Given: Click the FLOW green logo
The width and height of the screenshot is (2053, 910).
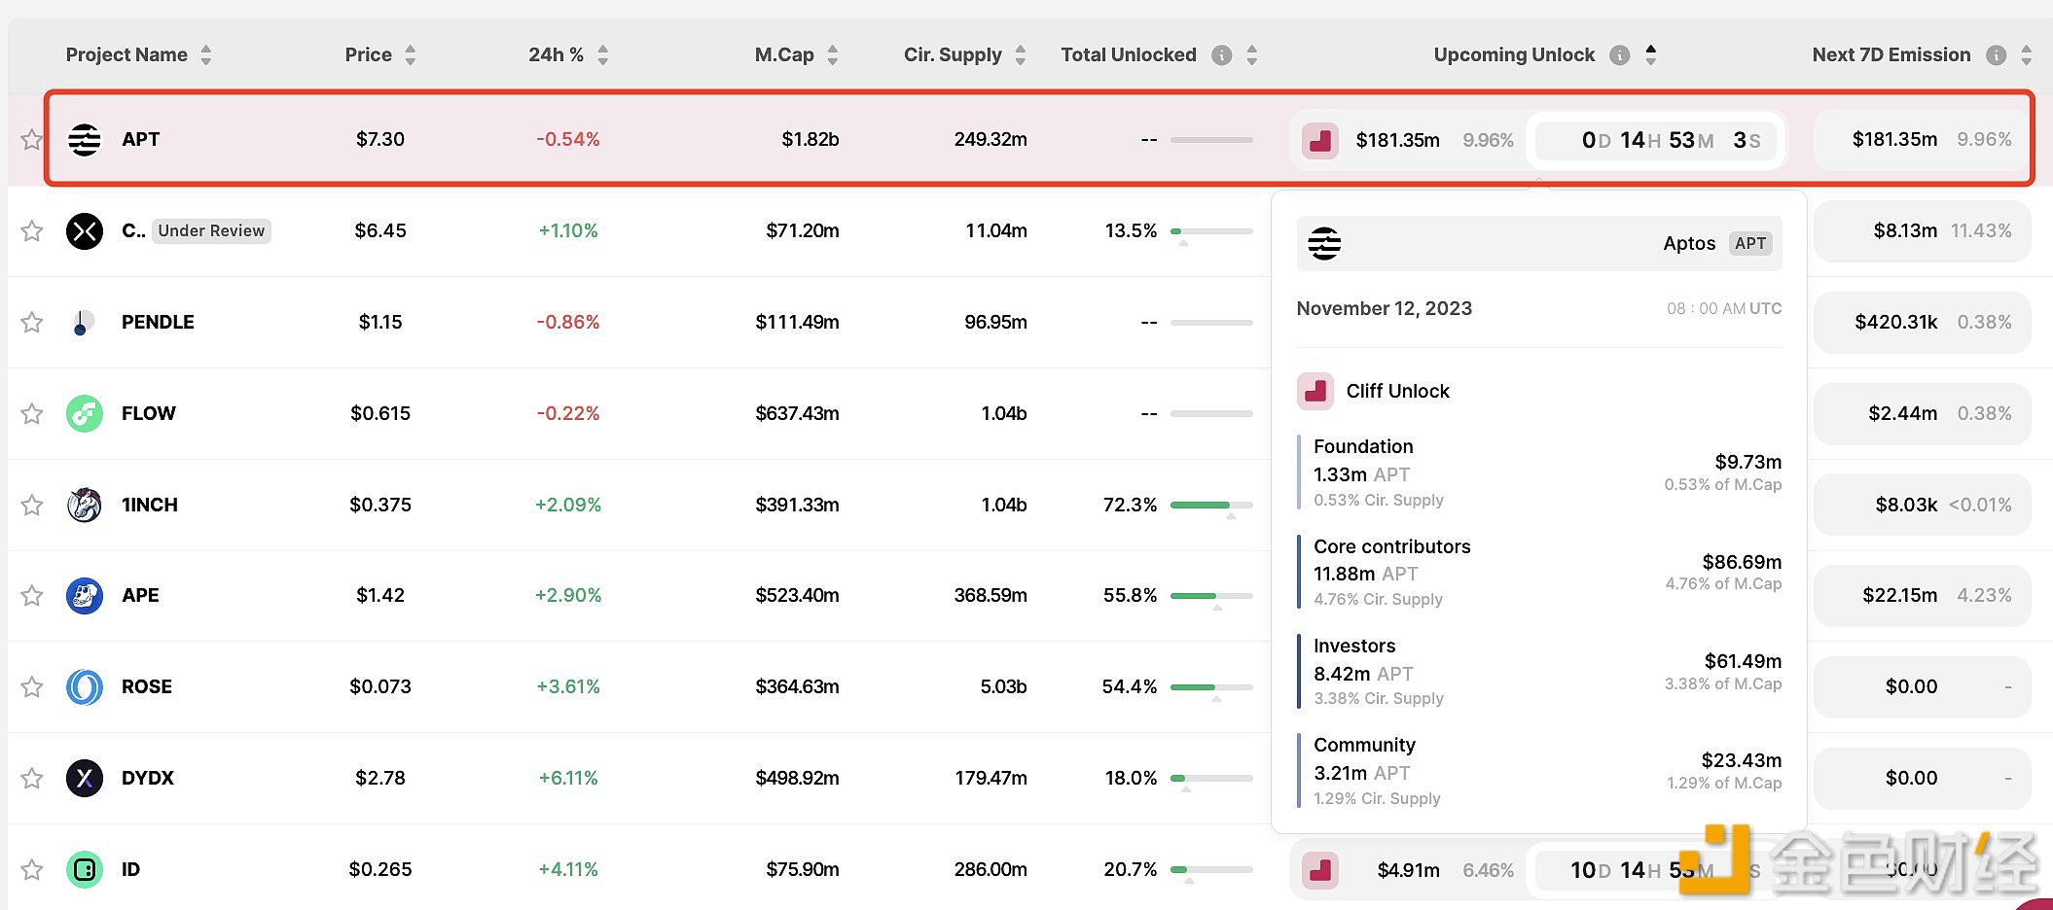Looking at the screenshot, I should 85,414.
